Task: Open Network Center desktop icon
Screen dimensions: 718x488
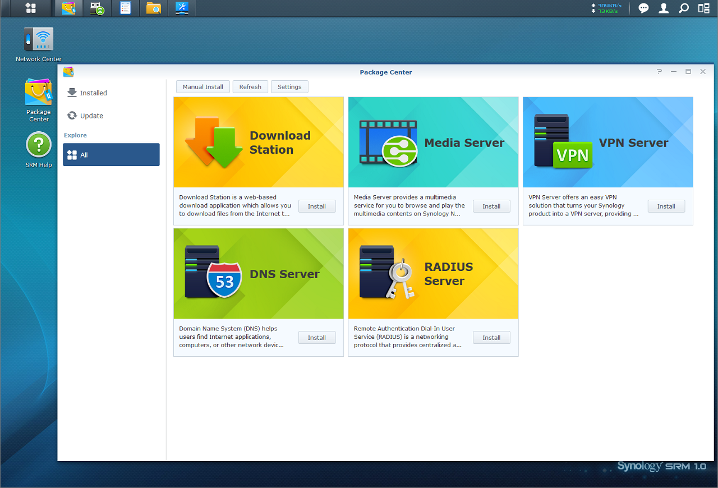Action: pyautogui.click(x=39, y=44)
